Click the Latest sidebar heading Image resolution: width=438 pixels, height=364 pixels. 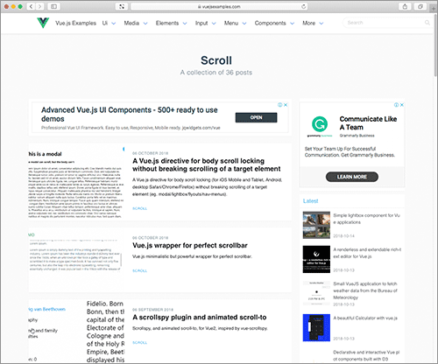pyautogui.click(x=310, y=201)
